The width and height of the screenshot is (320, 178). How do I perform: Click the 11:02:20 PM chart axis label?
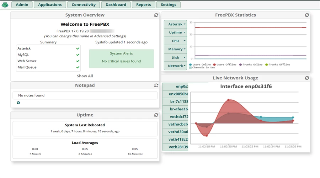tap(228, 147)
